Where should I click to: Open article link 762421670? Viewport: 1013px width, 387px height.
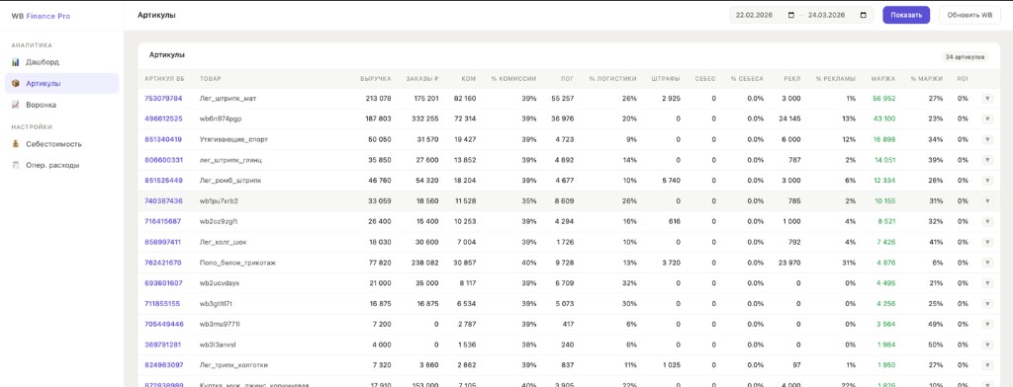pos(163,263)
